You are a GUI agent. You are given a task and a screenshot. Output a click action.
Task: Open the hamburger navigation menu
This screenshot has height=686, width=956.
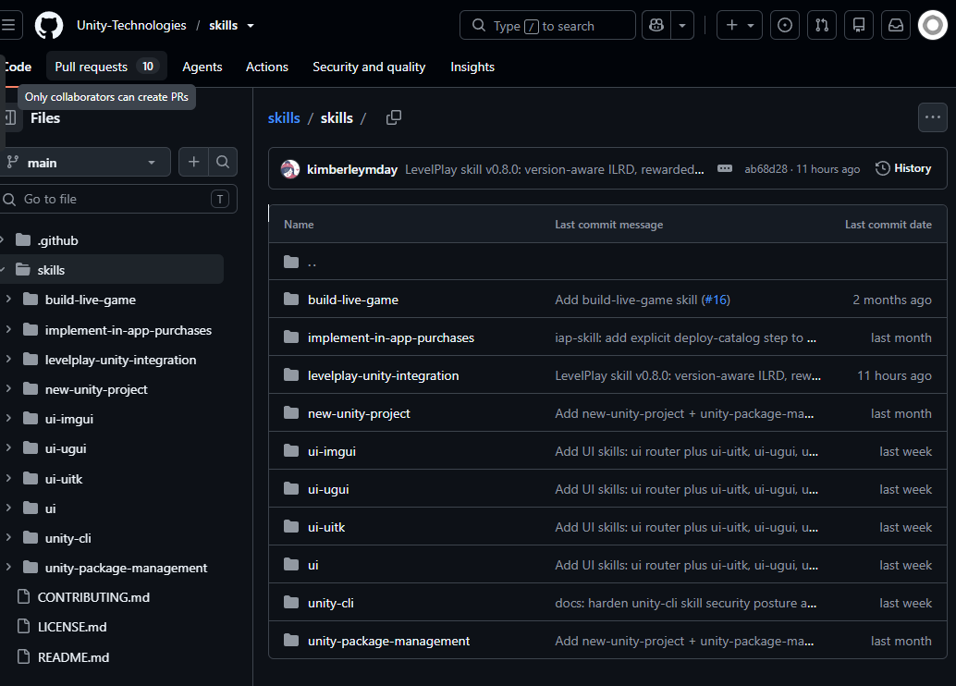[x=10, y=26]
